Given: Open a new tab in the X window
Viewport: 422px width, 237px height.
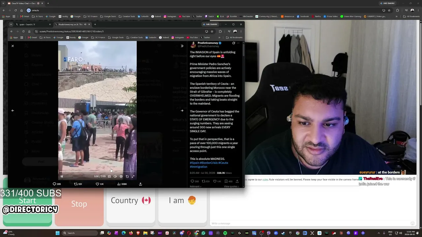Looking at the screenshot, I should (95, 24).
